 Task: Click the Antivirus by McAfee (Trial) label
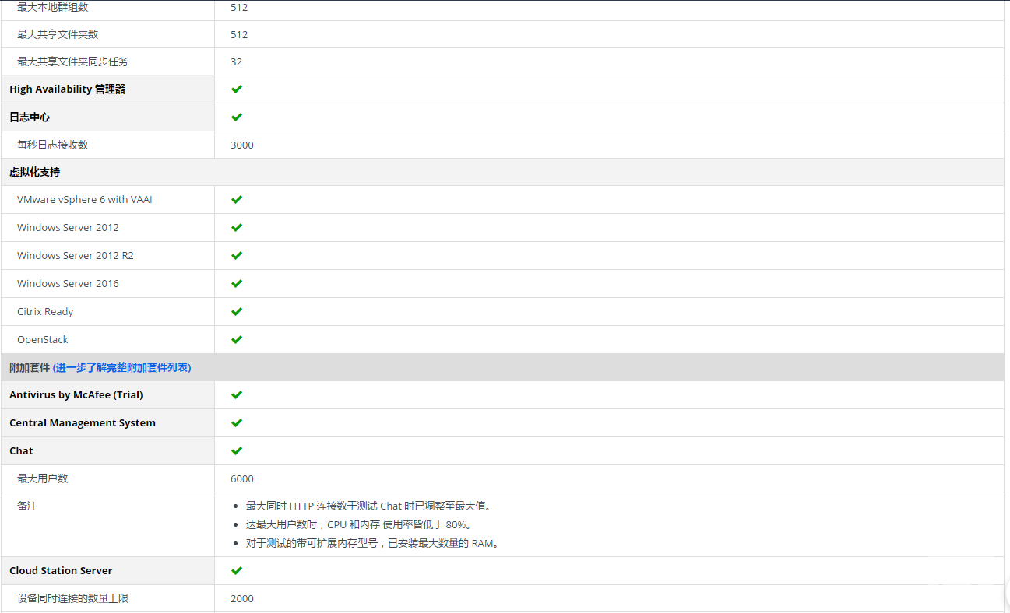pyautogui.click(x=76, y=394)
